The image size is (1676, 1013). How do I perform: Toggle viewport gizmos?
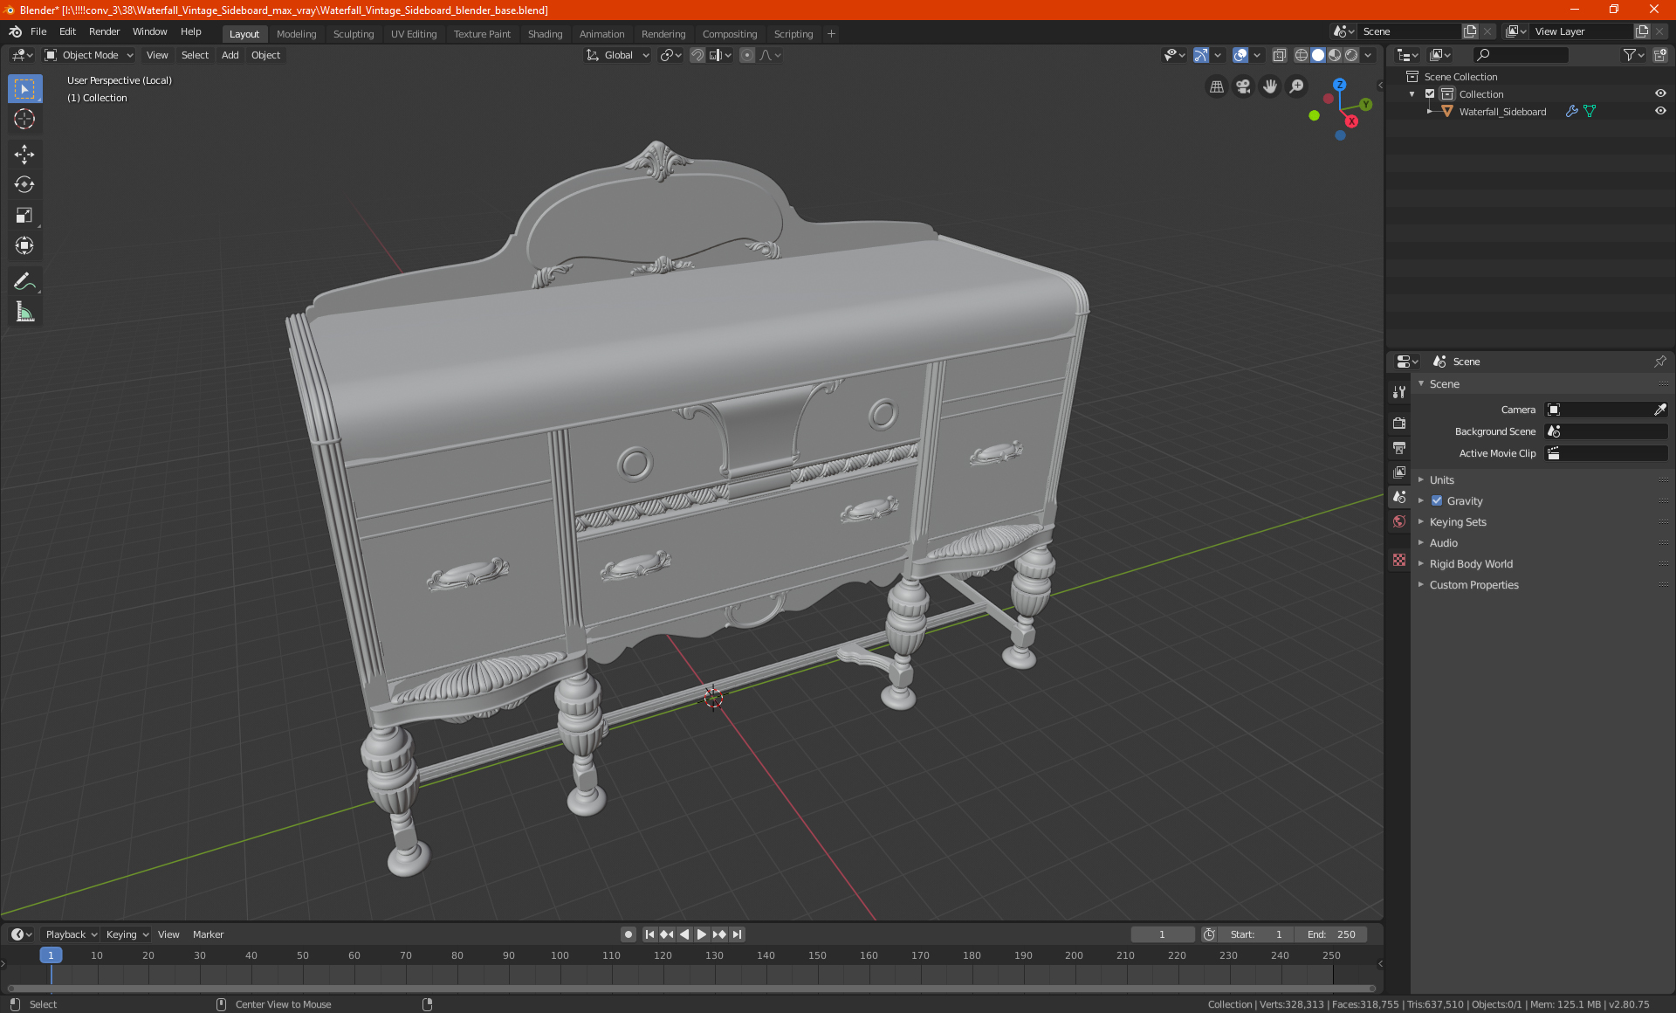[1201, 55]
